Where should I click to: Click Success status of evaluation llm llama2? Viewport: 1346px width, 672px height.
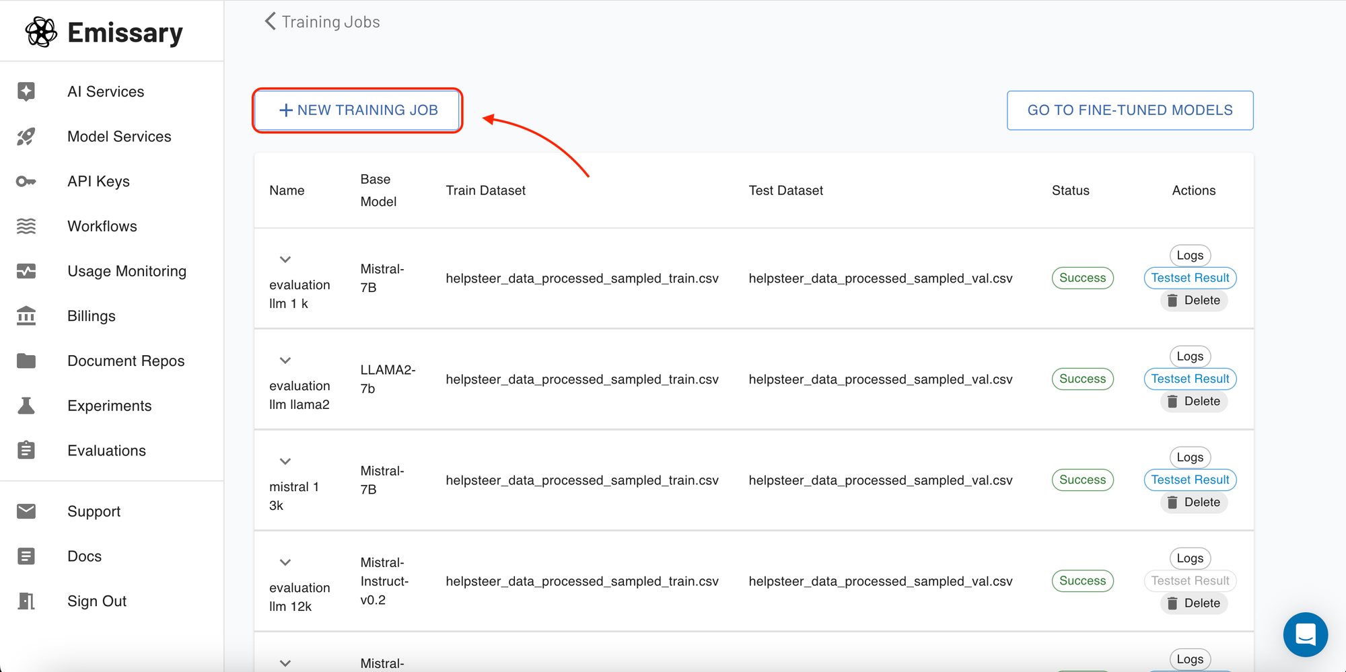[x=1082, y=379]
